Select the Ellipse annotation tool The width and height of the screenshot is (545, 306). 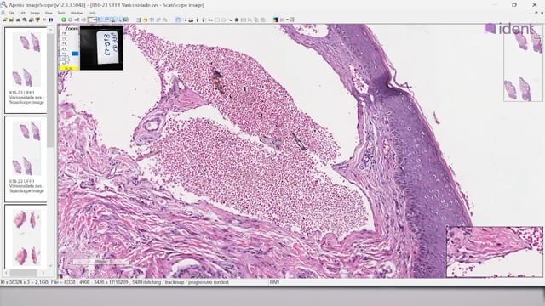coord(224,20)
